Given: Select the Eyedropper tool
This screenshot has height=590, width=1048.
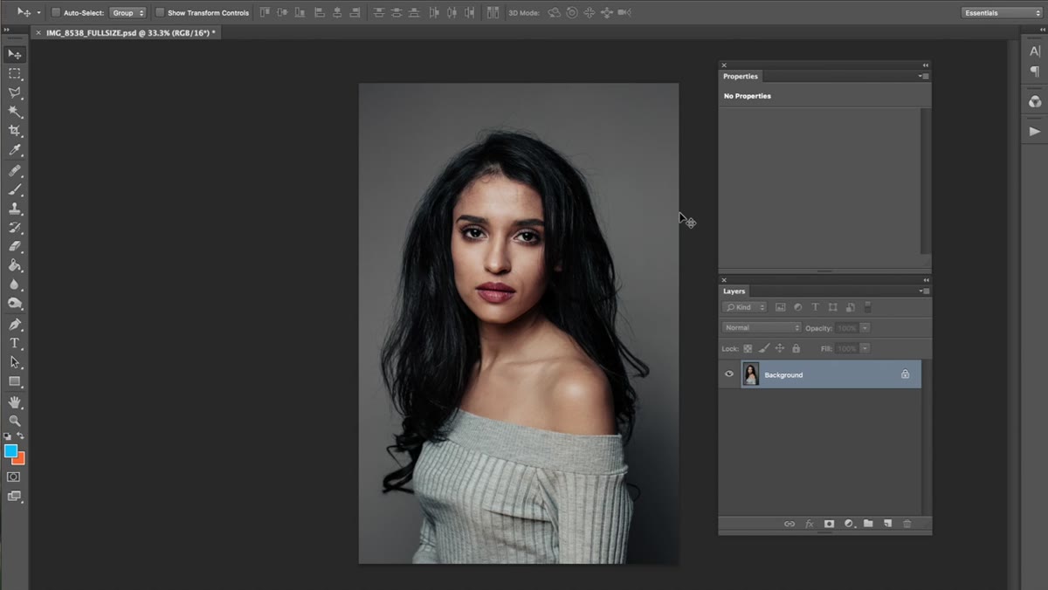Looking at the screenshot, I should tap(15, 150).
